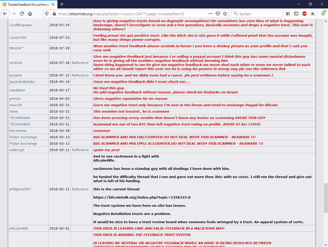
Task: Open sseelleerr's user page
Action: (x=17, y=90)
